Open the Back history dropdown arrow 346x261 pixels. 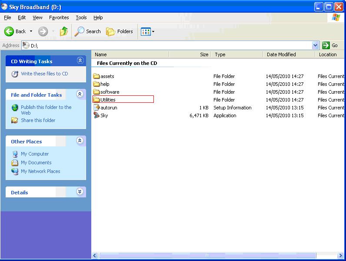click(31, 31)
